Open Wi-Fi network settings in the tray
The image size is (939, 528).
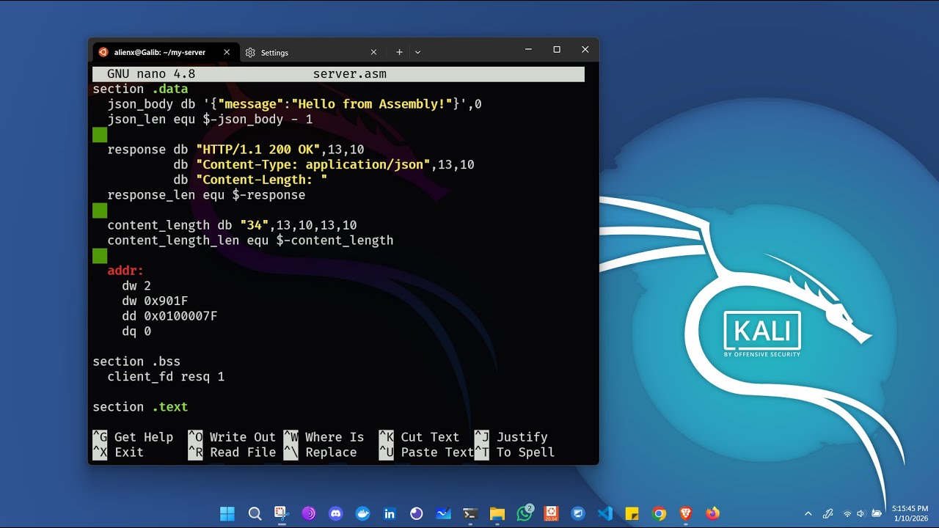pyautogui.click(x=847, y=513)
